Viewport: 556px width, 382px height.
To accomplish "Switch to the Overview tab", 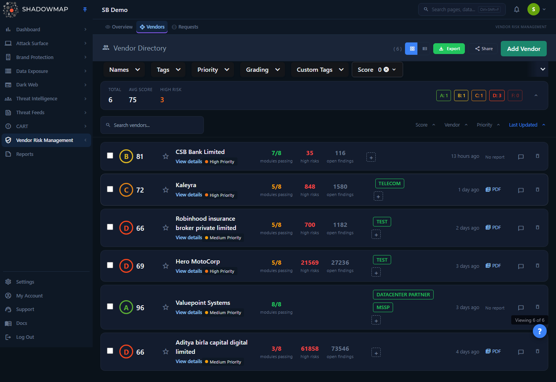I will (x=119, y=27).
